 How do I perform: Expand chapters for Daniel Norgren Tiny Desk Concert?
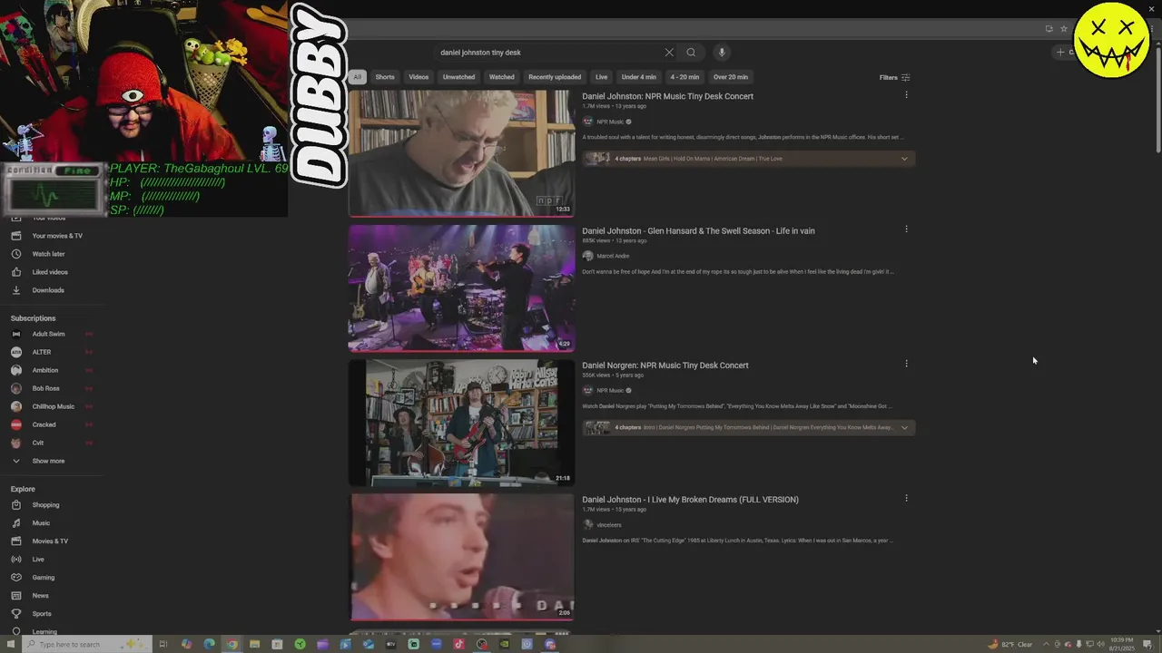904,427
